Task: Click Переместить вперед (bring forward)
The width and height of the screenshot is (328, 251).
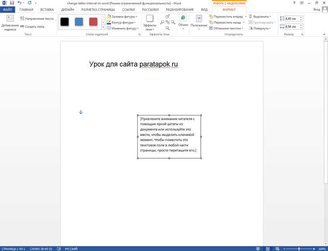Action: [226, 17]
